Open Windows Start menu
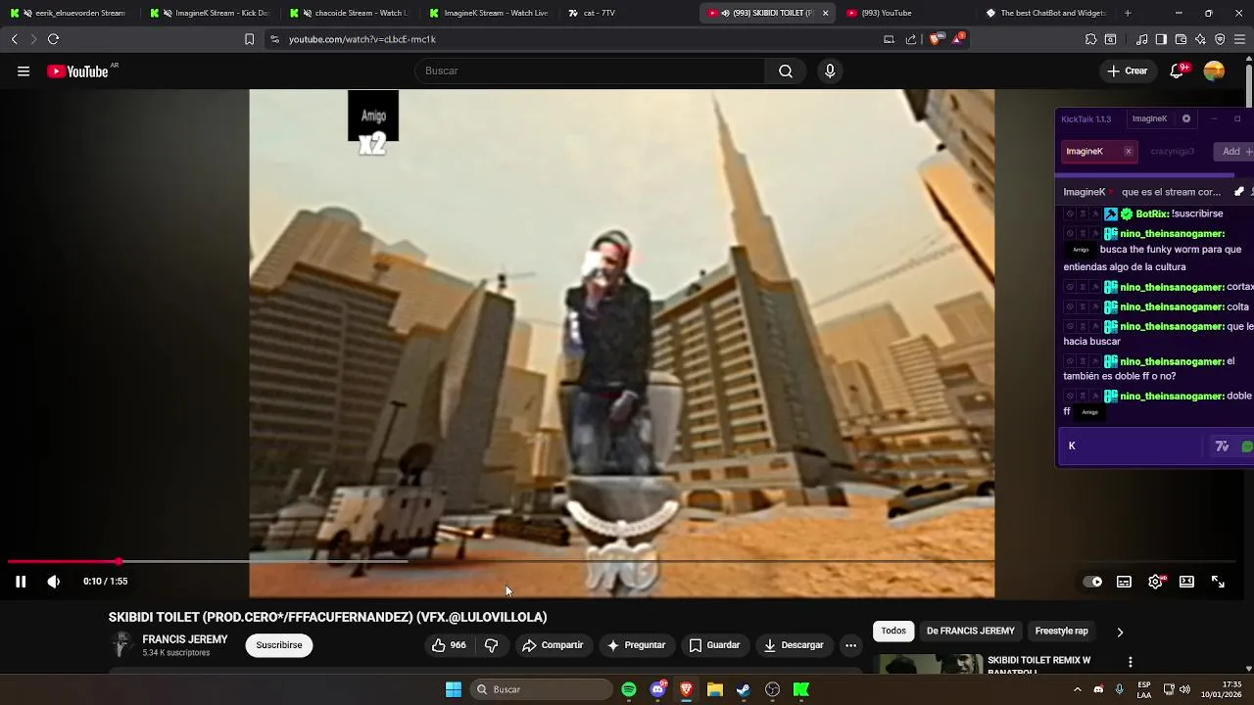This screenshot has width=1254, height=705. point(454,689)
